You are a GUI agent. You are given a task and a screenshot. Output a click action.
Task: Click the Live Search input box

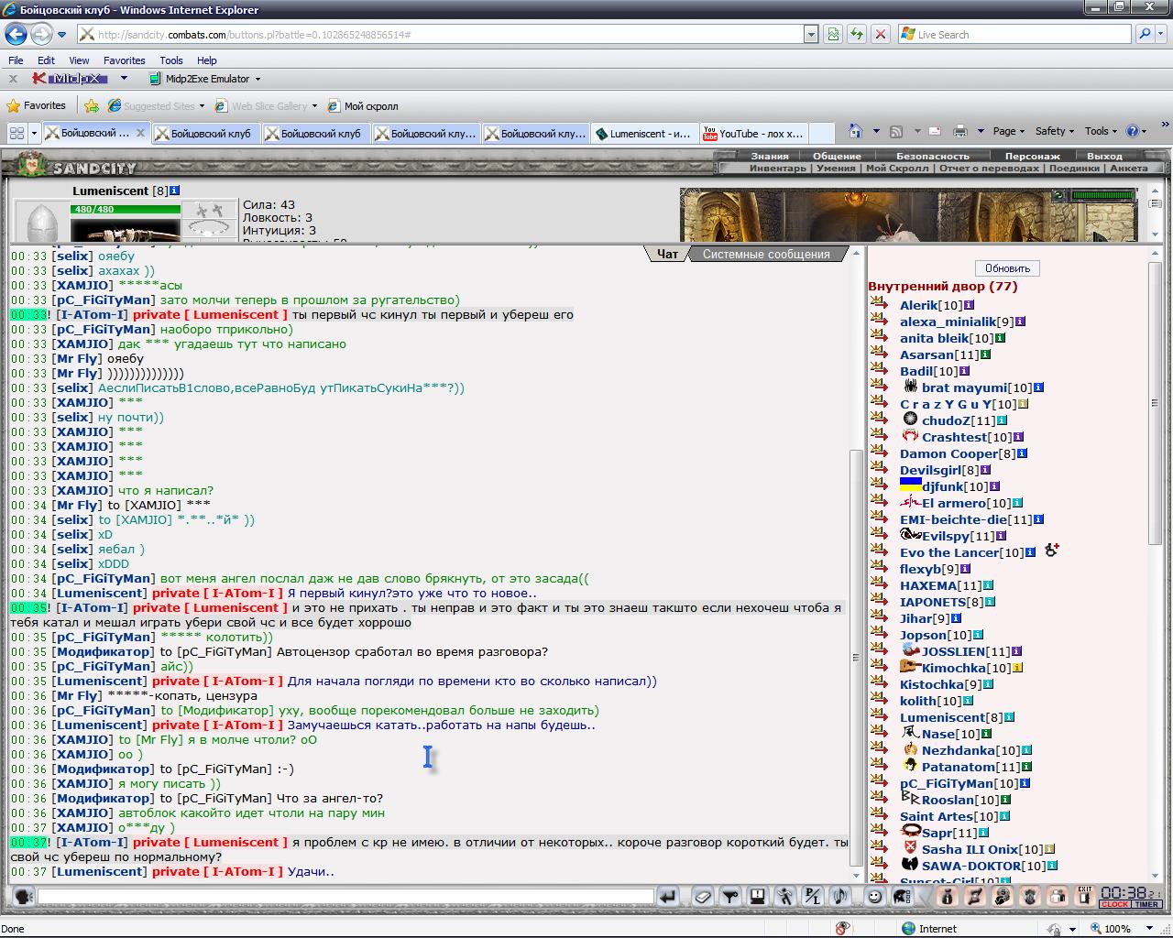1015,35
